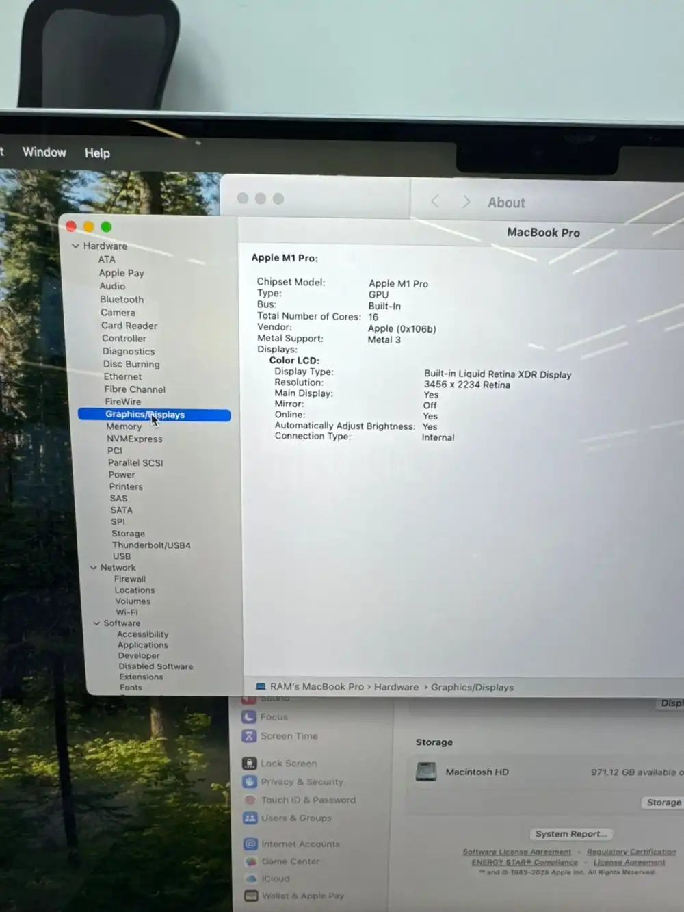The image size is (684, 912).
Task: Click the System Report button
Action: 570,834
